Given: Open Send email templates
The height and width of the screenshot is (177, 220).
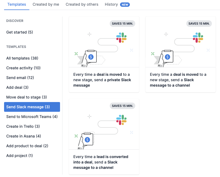Looking at the screenshot, I should point(20,78).
